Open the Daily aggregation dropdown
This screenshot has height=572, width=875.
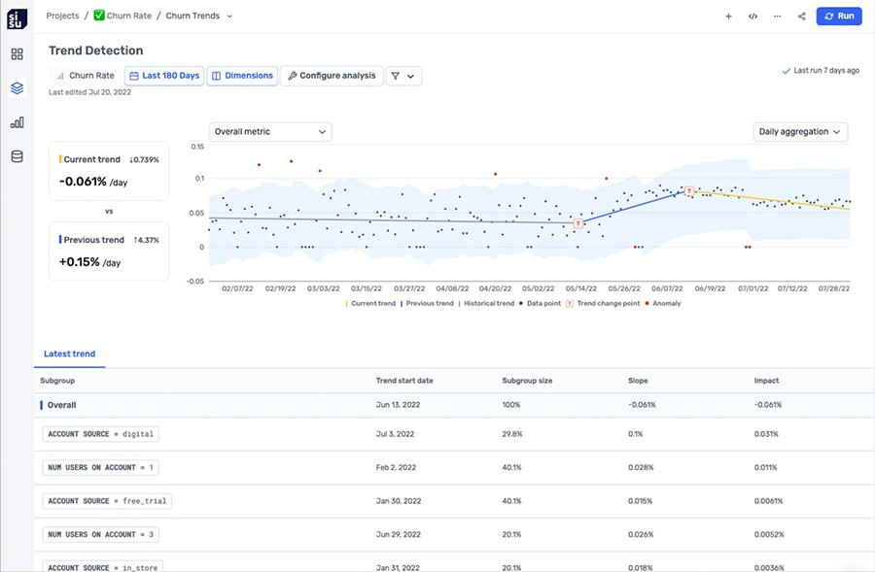(x=799, y=131)
